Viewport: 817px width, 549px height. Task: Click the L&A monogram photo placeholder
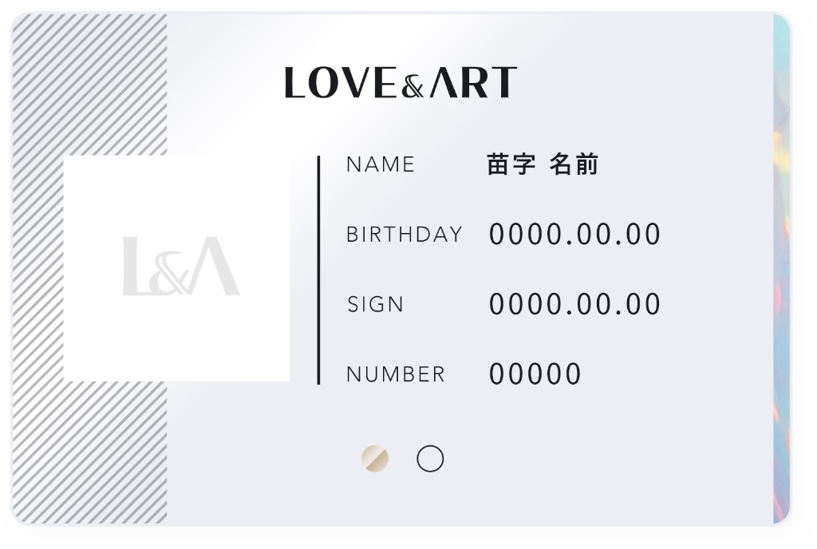point(177,268)
